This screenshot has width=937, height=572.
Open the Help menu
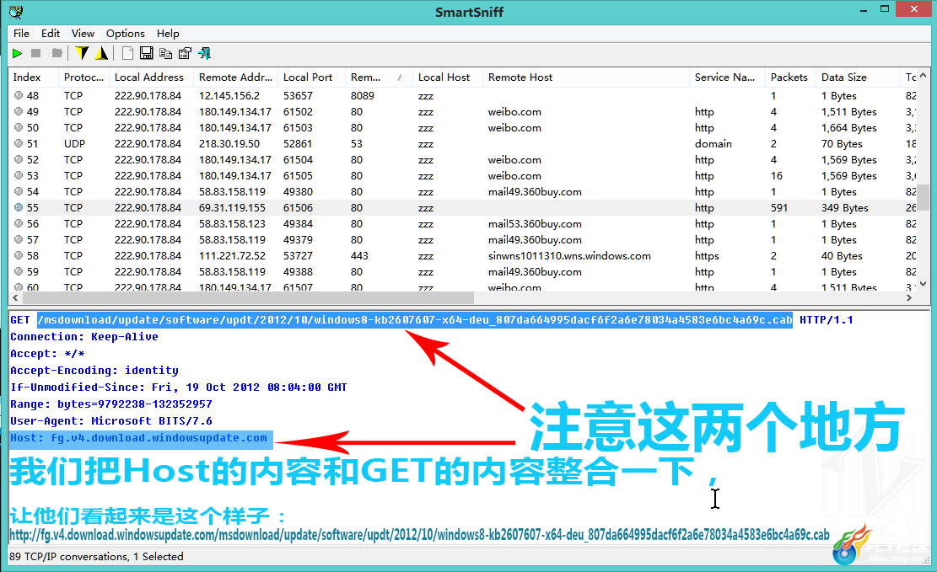tap(168, 34)
